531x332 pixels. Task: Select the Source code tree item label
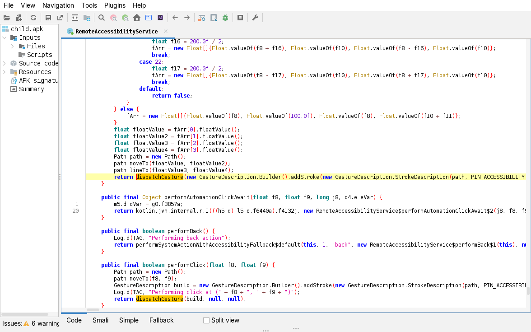coord(39,63)
